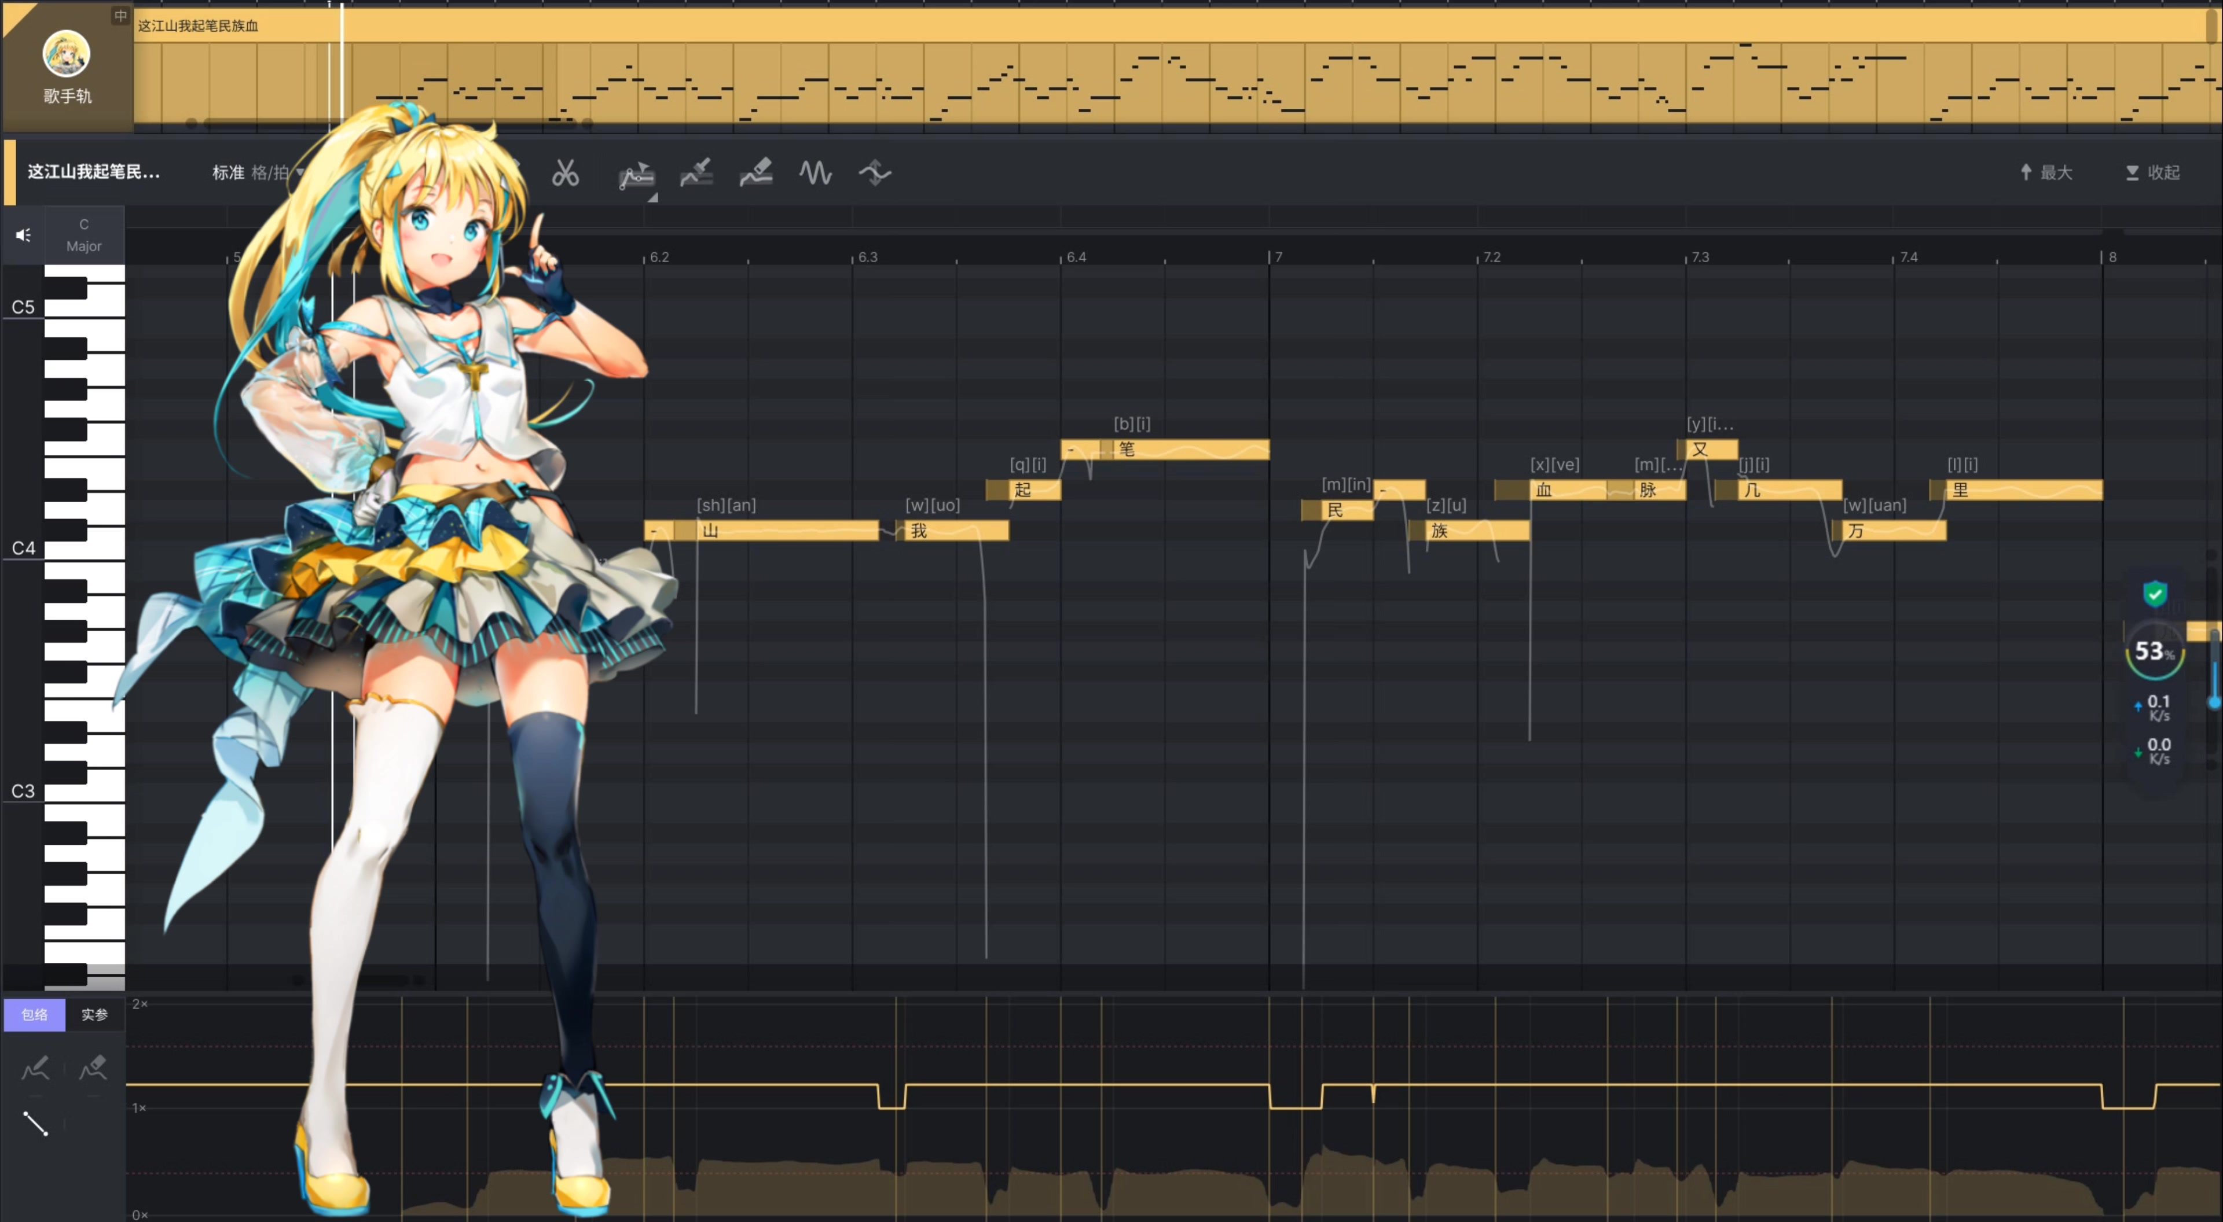Screen dimensions: 2223x1222
Task: Click the green shield overlay icon
Action: (2155, 593)
